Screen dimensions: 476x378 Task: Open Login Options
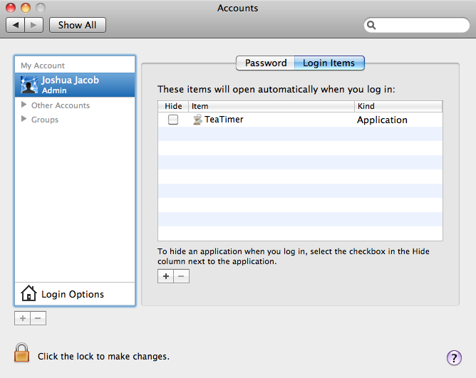coord(75,294)
